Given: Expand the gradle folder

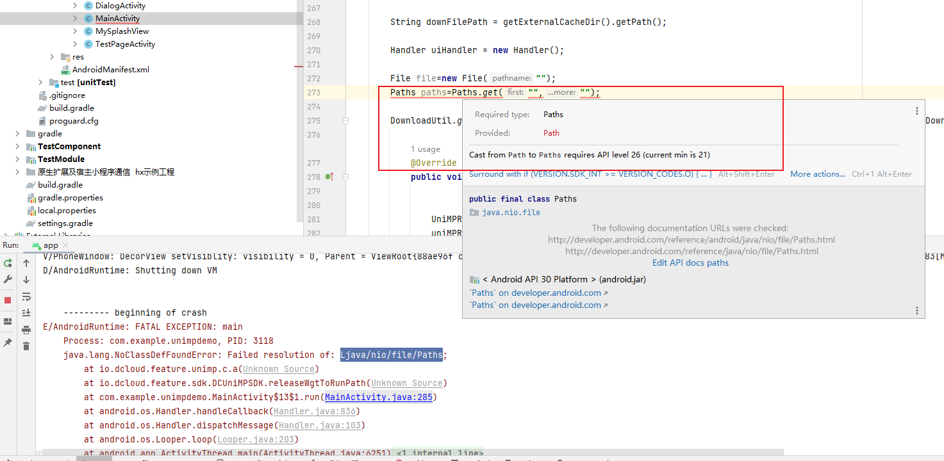Looking at the screenshot, I should click(x=18, y=134).
